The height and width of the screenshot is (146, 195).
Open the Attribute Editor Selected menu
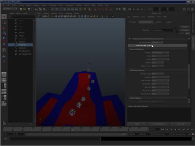coord(136,17)
